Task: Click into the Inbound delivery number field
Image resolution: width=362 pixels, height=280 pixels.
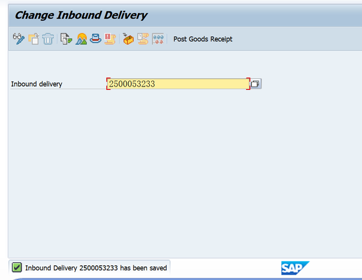Action: pyautogui.click(x=178, y=84)
